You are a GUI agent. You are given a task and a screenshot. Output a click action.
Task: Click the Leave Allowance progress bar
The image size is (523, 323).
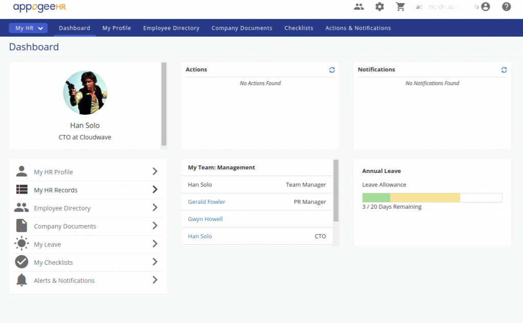coord(432,197)
